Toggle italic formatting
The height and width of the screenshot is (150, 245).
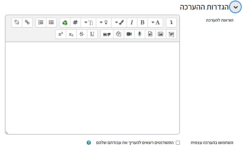click(x=132, y=22)
